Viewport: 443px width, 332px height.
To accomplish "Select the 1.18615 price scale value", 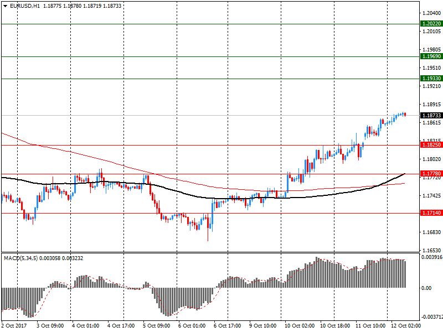I will [x=432, y=122].
